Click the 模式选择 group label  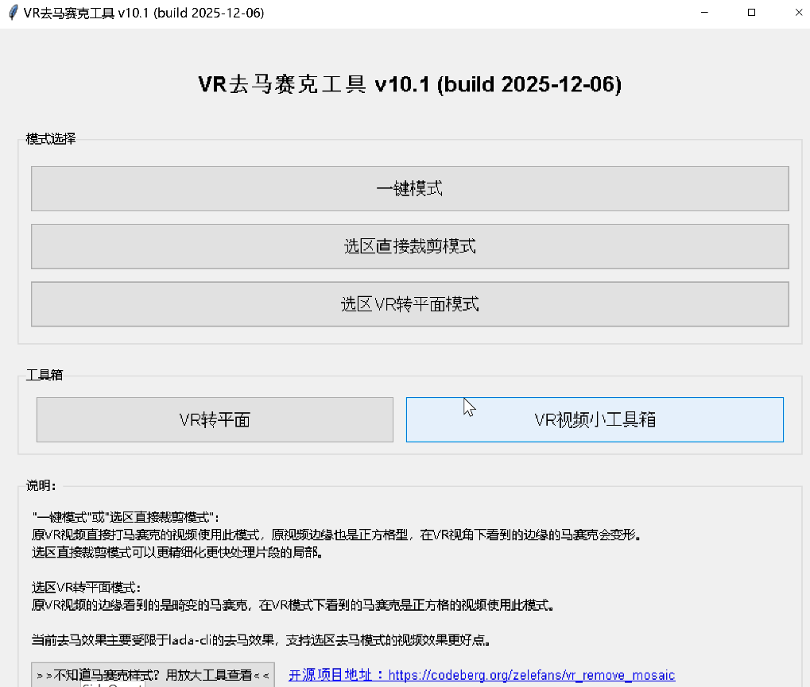click(x=51, y=139)
